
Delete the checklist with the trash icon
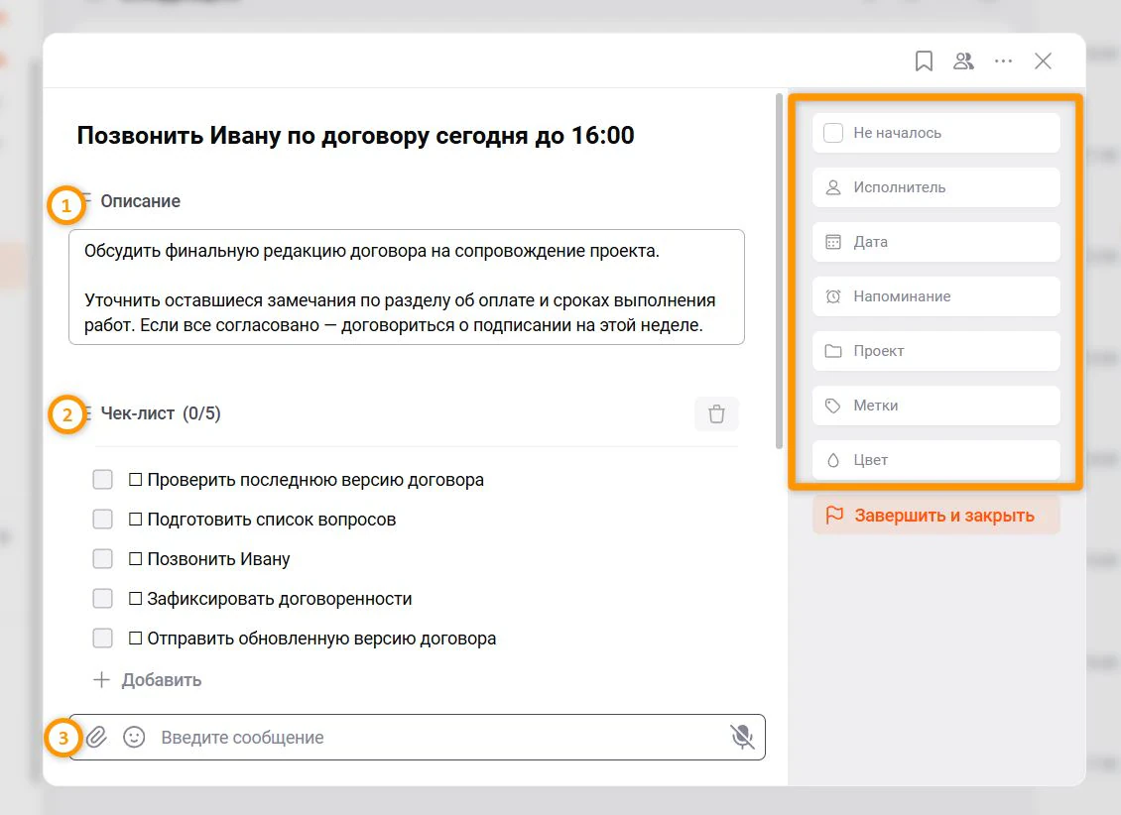(716, 413)
